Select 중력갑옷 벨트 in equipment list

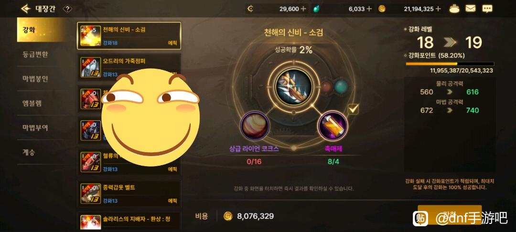129,193
